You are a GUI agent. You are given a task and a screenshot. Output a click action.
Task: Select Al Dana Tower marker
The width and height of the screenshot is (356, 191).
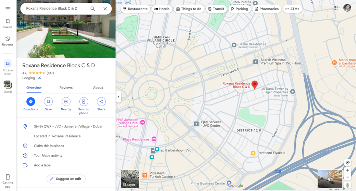293,92
